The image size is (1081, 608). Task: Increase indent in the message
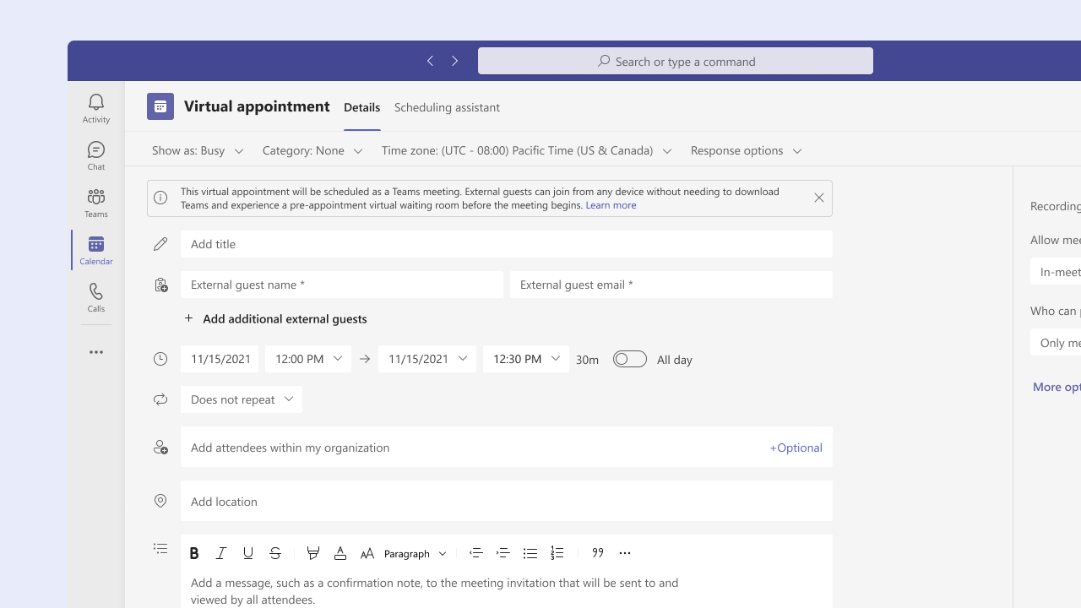coord(503,553)
